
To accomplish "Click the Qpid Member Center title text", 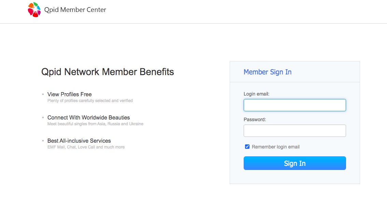I will tap(75, 10).
